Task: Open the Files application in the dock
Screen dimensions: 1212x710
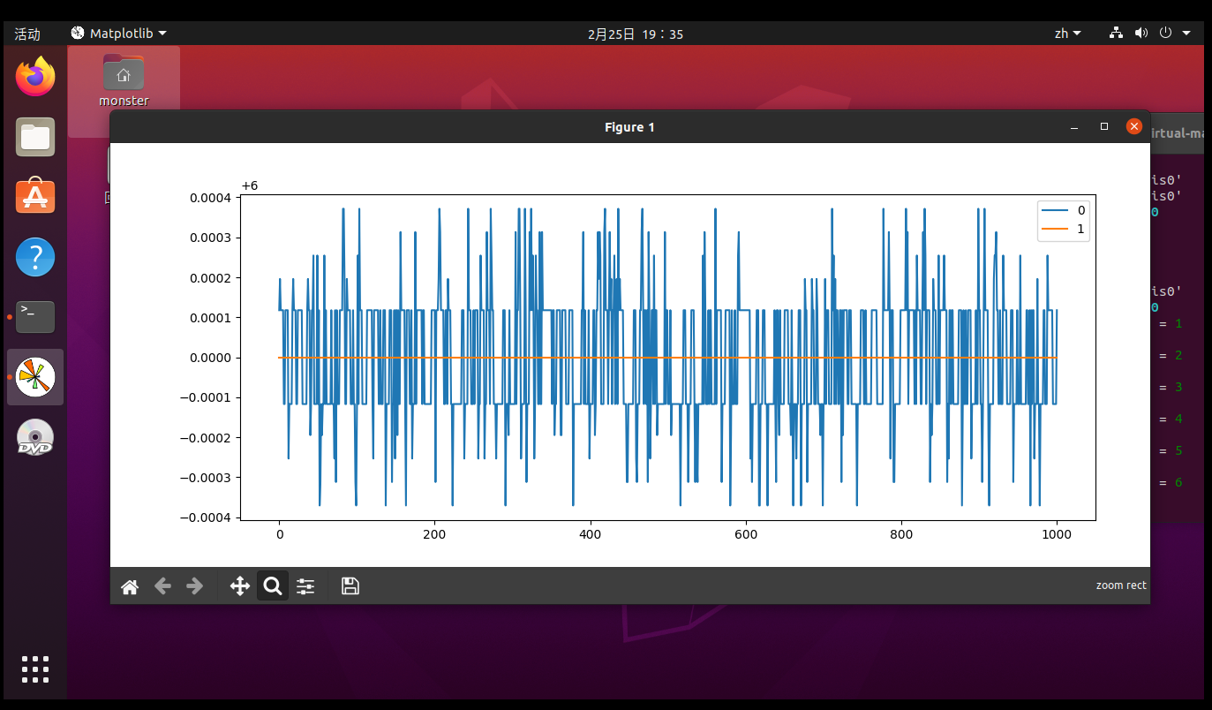Action: 34,136
